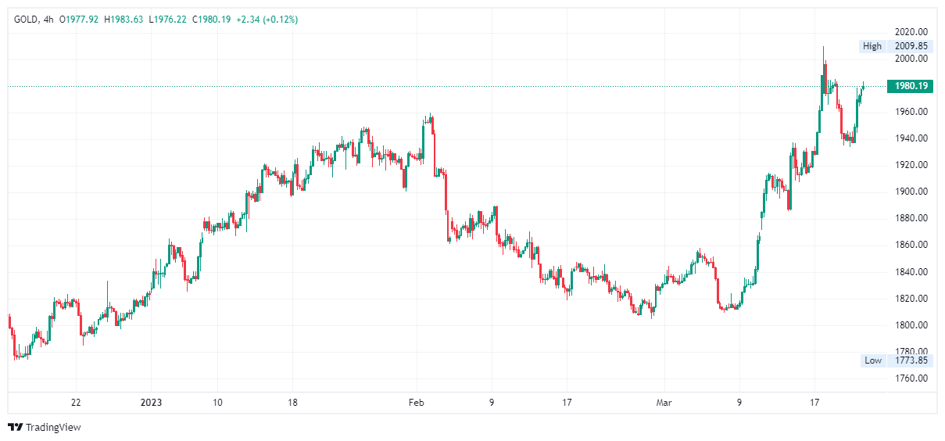Click the GOLD symbol title
945x441 pixels.
tap(26, 19)
